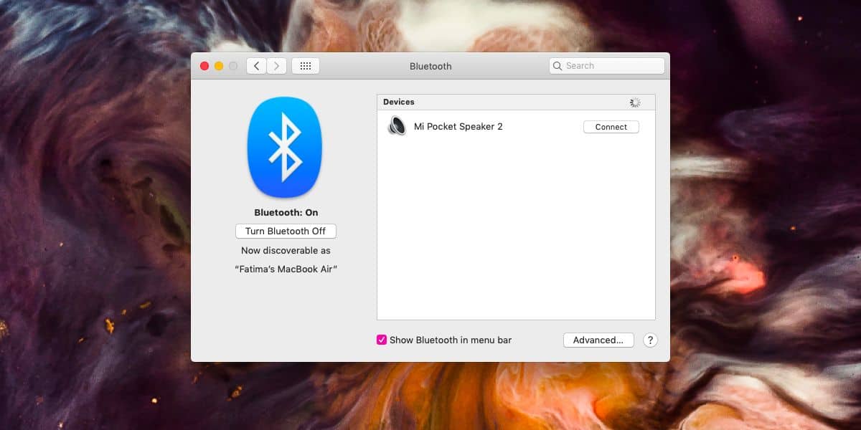
Task: Click the speaker icon beside Mi Pocket Speaker 2
Action: click(396, 126)
